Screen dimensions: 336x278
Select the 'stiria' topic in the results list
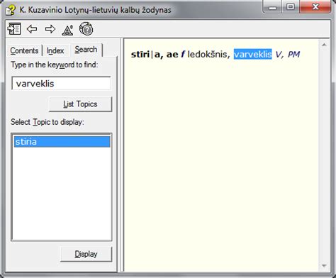point(62,142)
